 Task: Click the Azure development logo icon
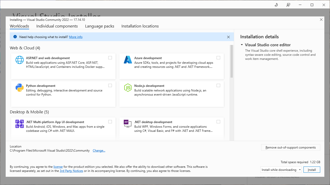(128, 60)
